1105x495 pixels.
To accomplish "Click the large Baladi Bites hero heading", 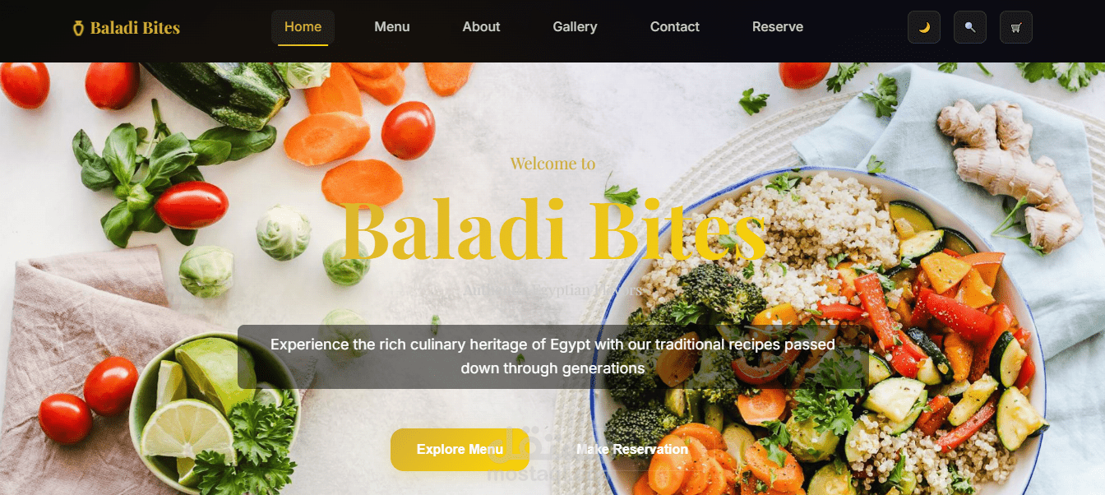I will tap(552, 231).
